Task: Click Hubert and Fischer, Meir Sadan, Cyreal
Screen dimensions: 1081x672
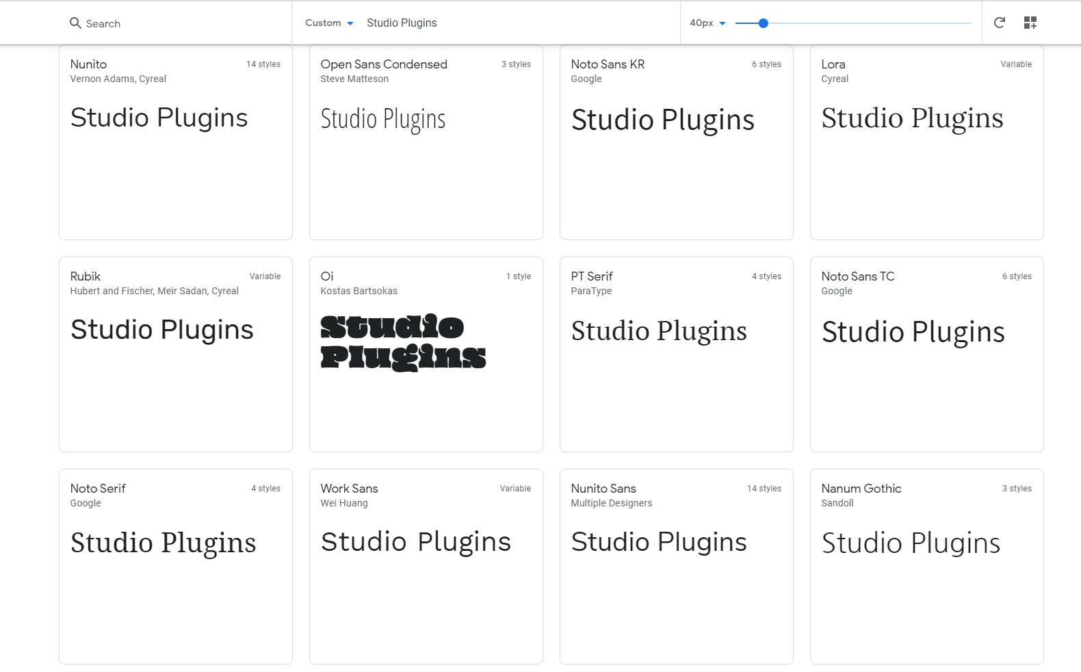Action: [154, 292]
